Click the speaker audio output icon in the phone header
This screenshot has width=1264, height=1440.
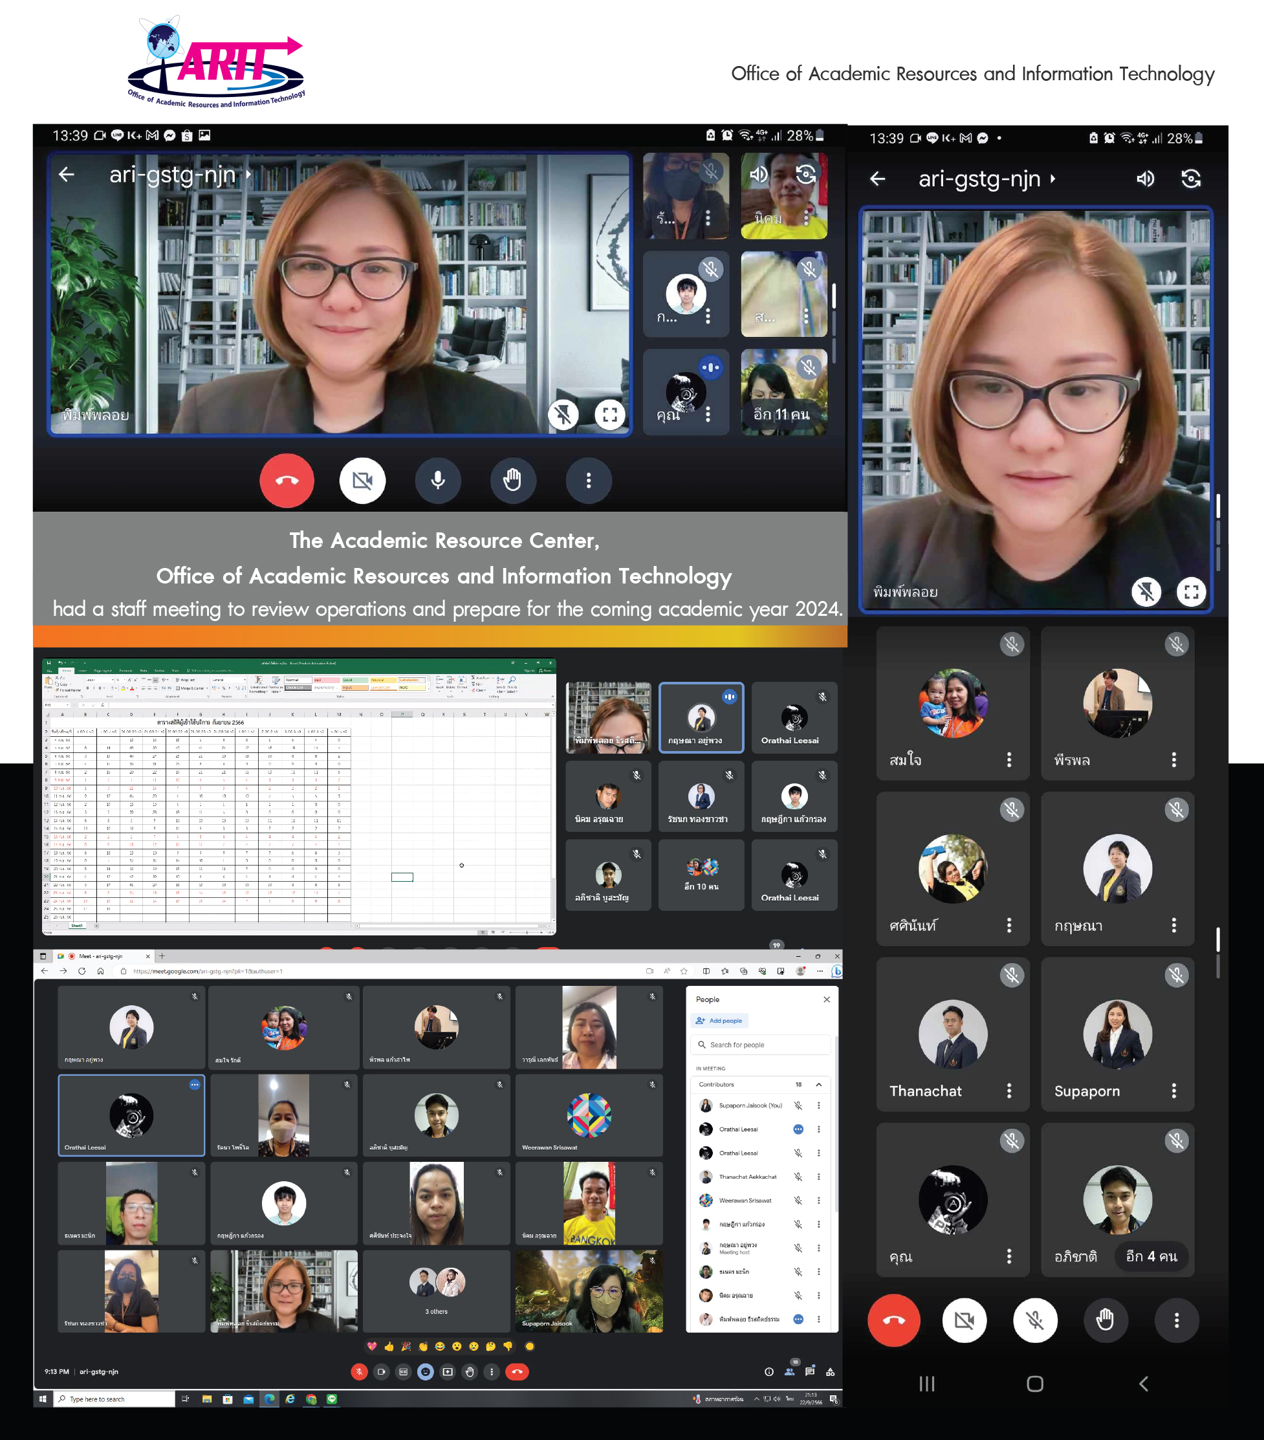click(x=1146, y=179)
